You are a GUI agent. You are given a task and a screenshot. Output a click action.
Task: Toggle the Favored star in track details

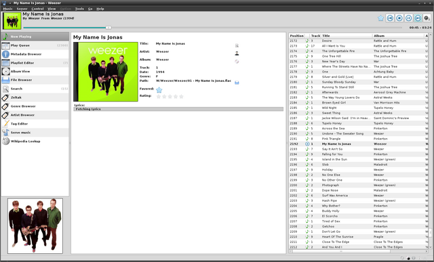159,90
